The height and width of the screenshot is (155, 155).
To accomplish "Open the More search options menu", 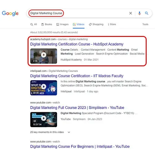I will [x=112, y=24].
